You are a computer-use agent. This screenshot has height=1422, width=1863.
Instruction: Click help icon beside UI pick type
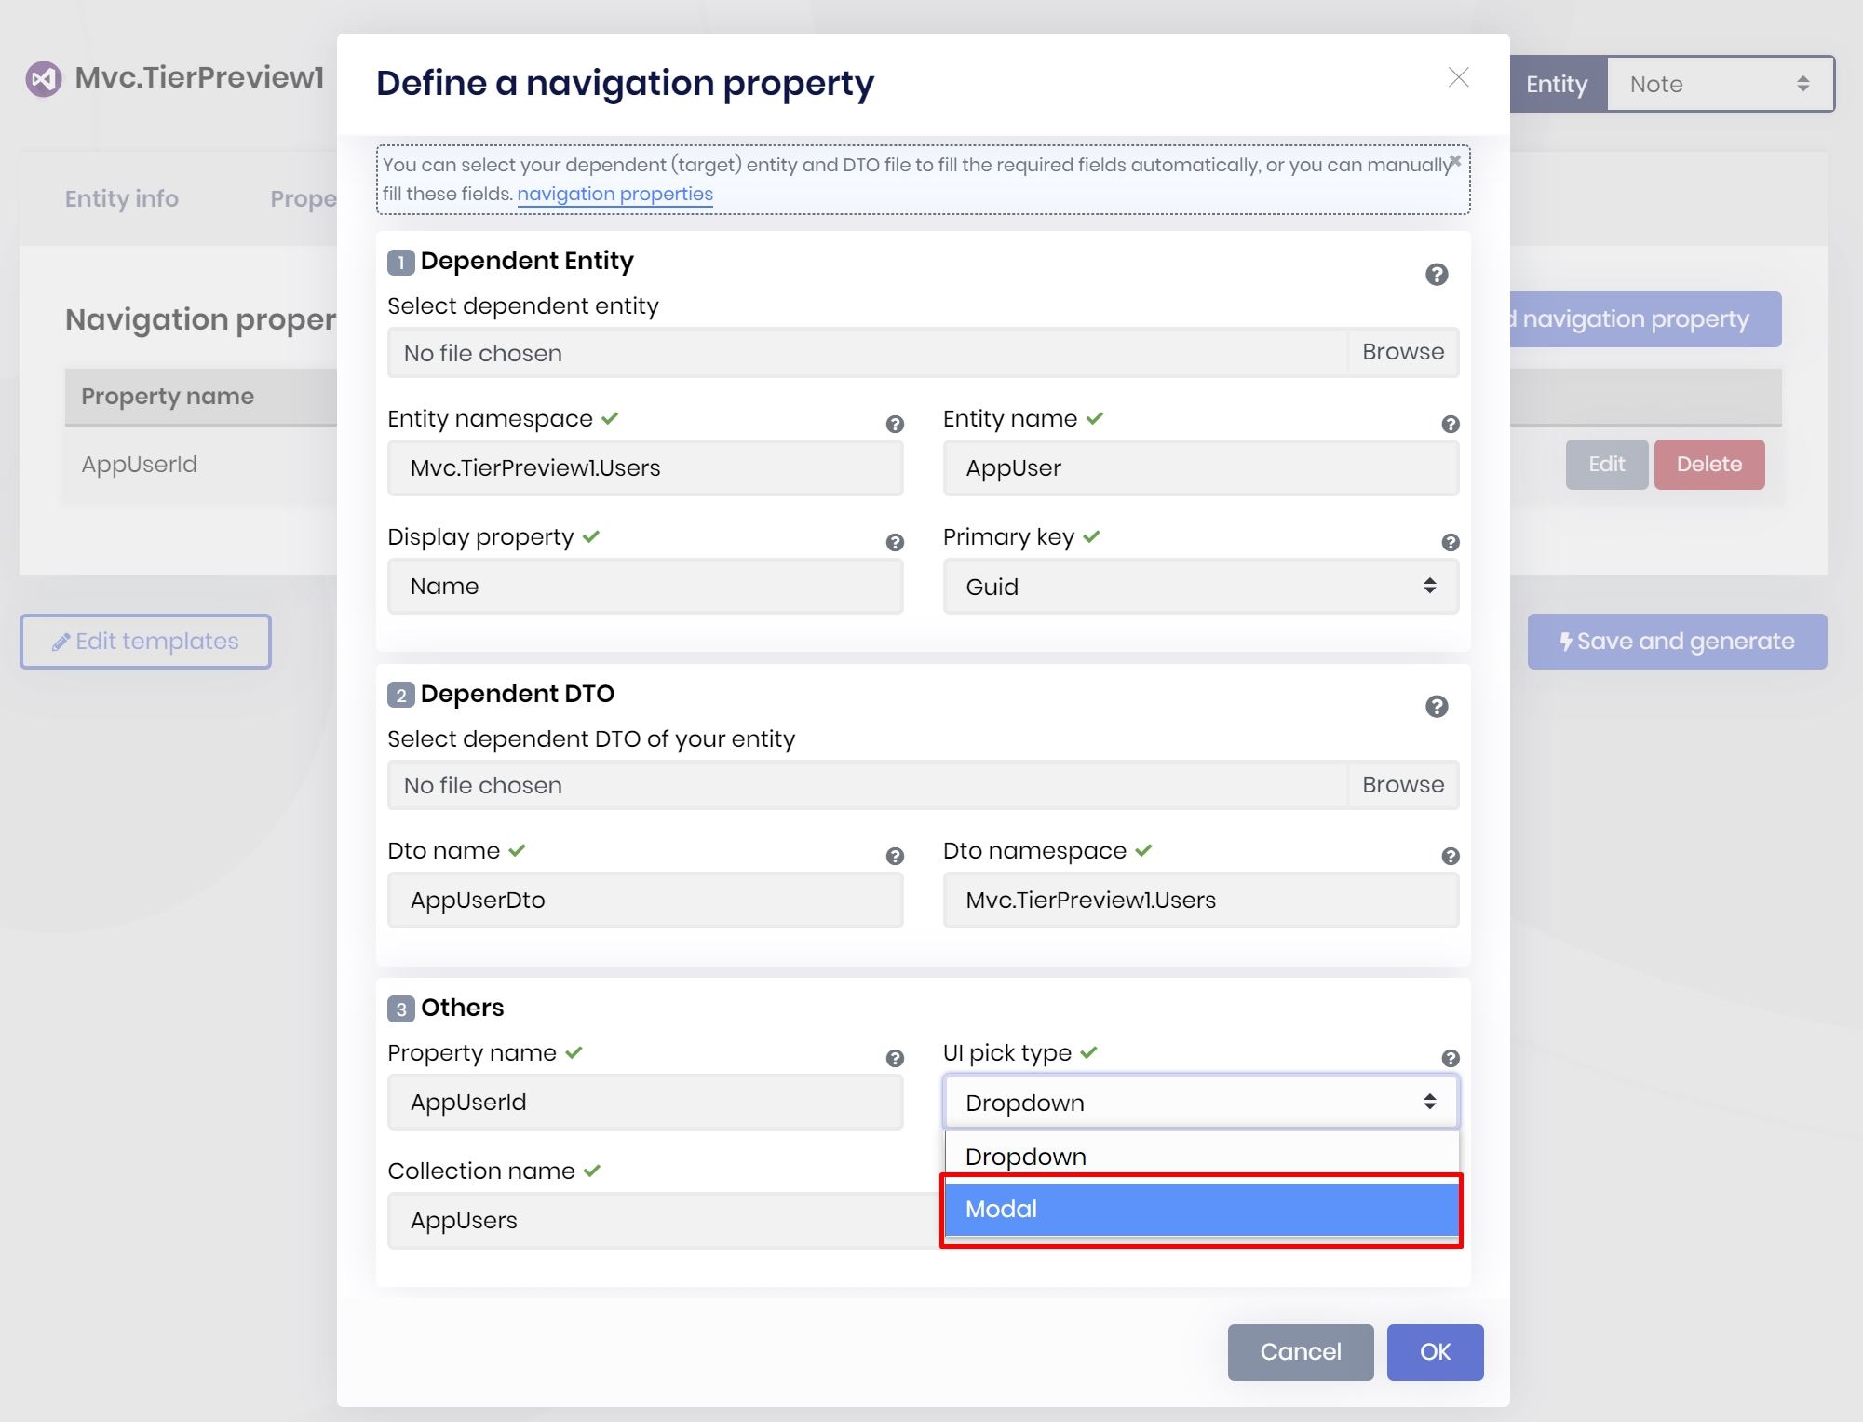1450,1059
